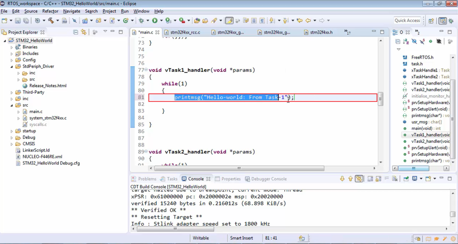Toggle Show Whitespace Characters pilcrow icon
458x244 pixels.
point(262,21)
